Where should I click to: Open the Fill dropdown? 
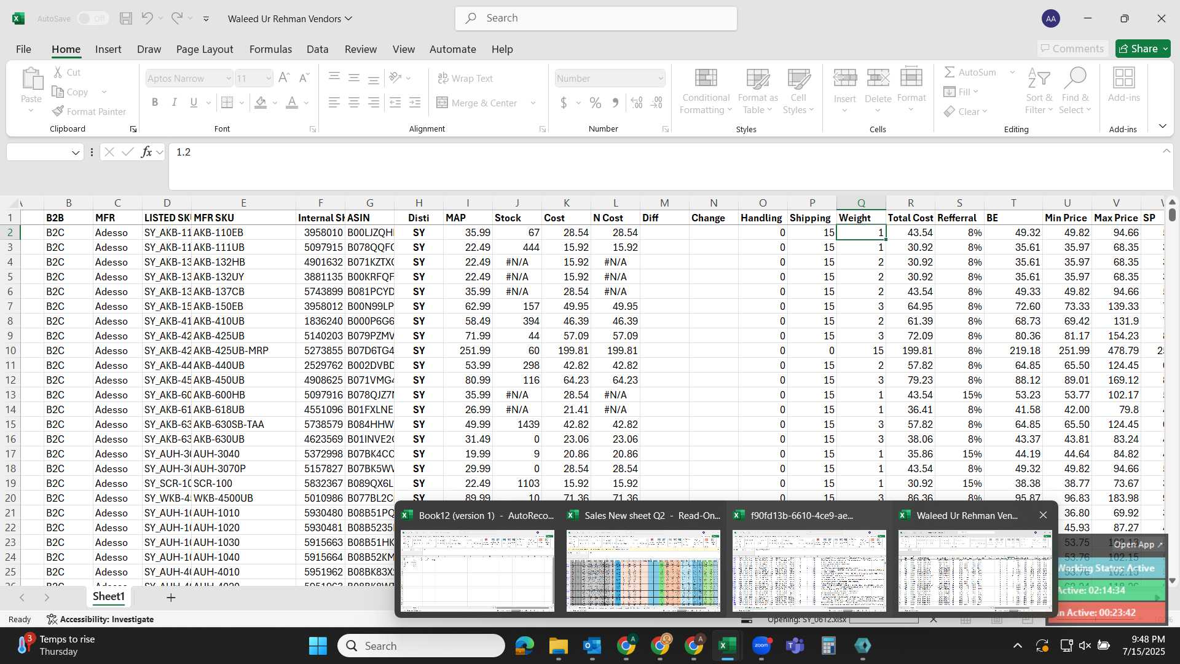coord(975,92)
